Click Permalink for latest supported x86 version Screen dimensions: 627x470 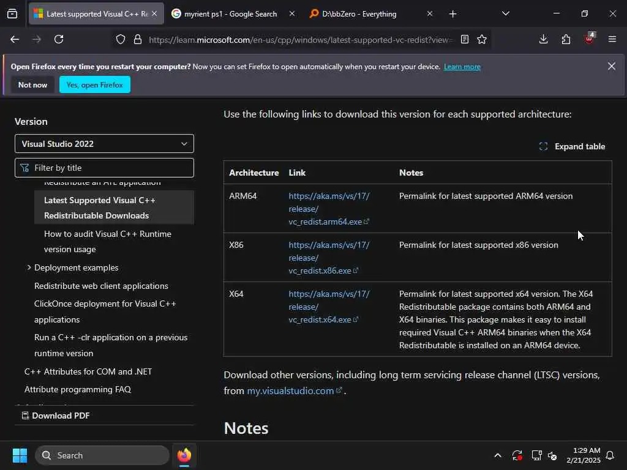pyautogui.click(x=478, y=245)
